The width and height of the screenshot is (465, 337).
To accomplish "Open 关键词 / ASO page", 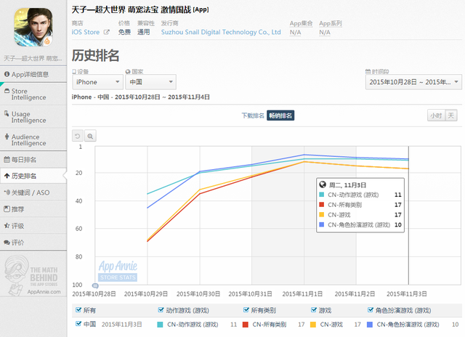I will (33, 192).
